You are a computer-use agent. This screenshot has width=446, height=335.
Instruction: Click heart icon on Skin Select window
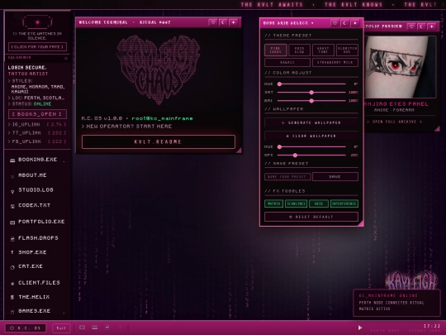click(x=334, y=23)
